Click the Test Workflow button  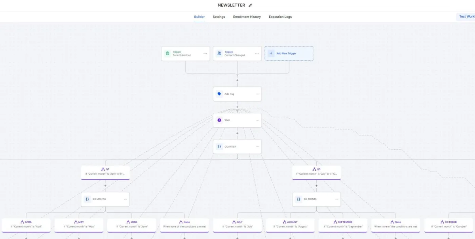click(x=467, y=17)
